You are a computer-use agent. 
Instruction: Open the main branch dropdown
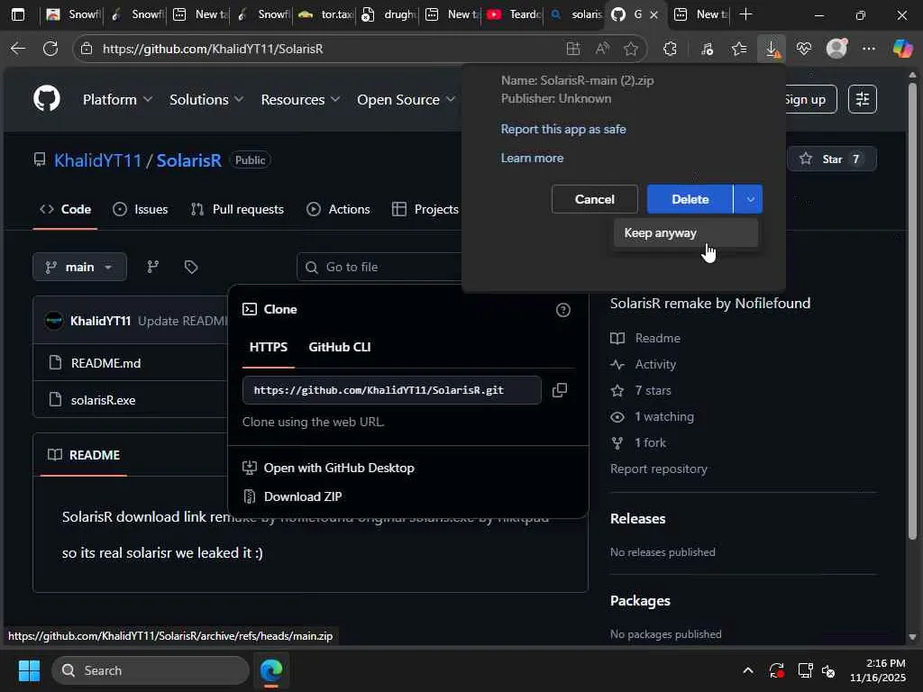pyautogui.click(x=79, y=267)
